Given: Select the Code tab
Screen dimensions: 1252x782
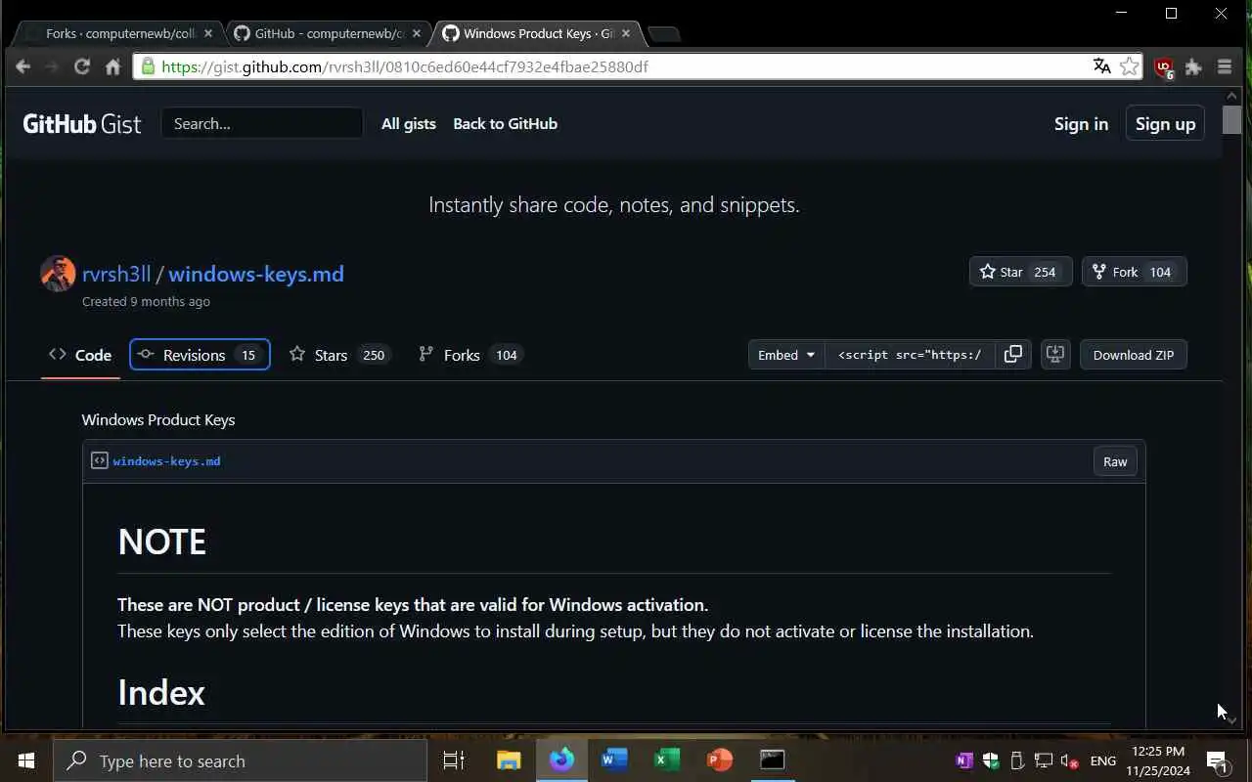Looking at the screenshot, I should (80, 355).
